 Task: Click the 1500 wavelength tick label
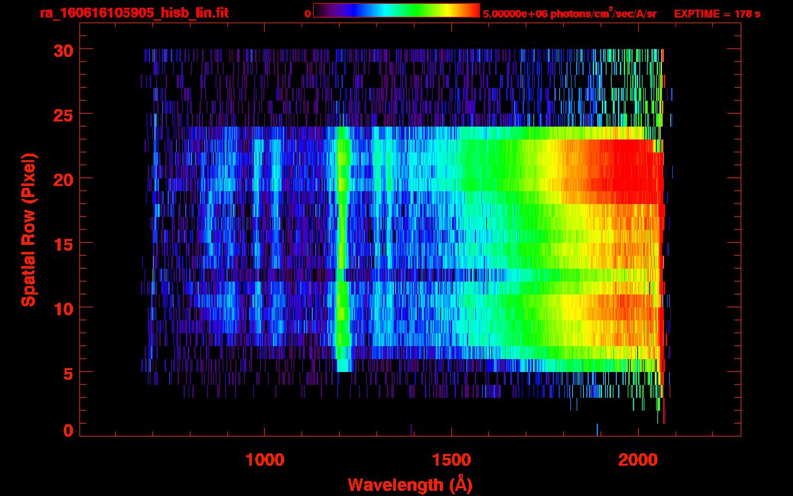451,460
